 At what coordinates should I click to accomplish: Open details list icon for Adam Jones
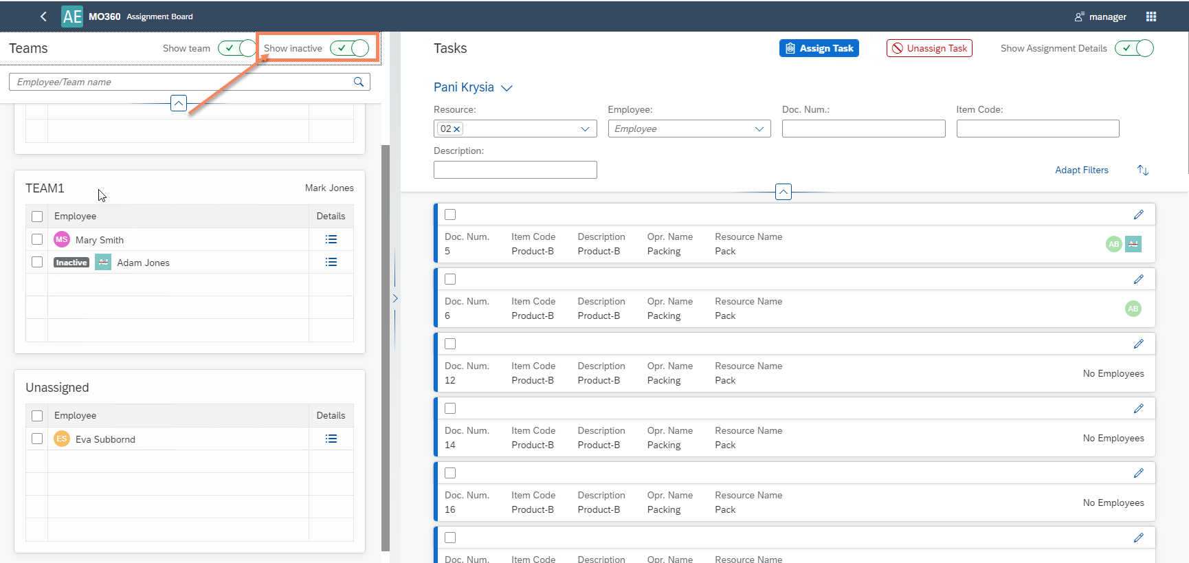pyautogui.click(x=331, y=262)
